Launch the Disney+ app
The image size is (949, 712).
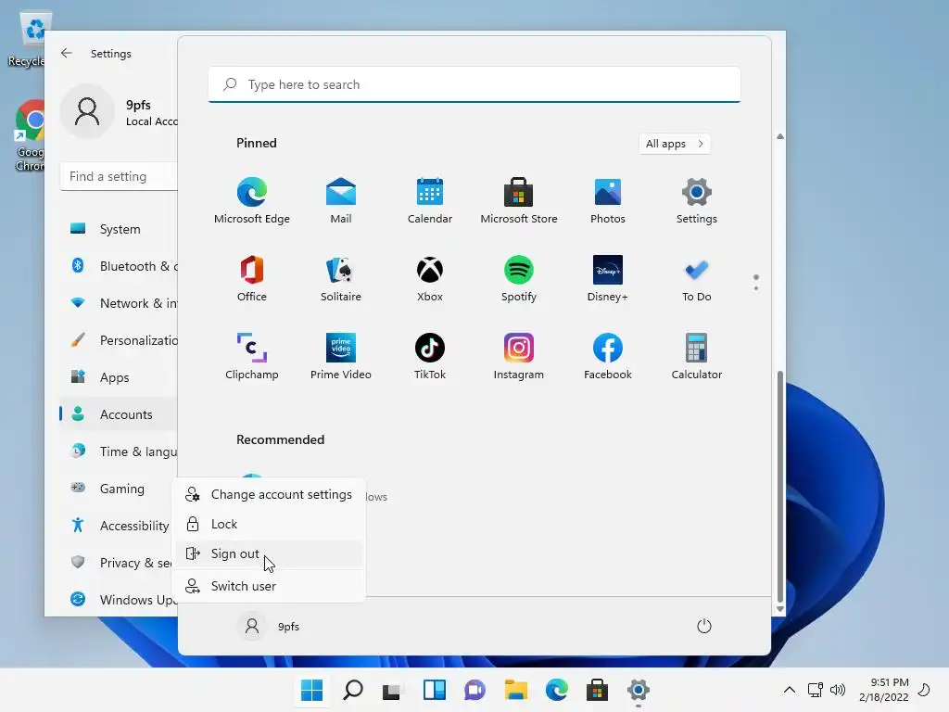tap(608, 278)
